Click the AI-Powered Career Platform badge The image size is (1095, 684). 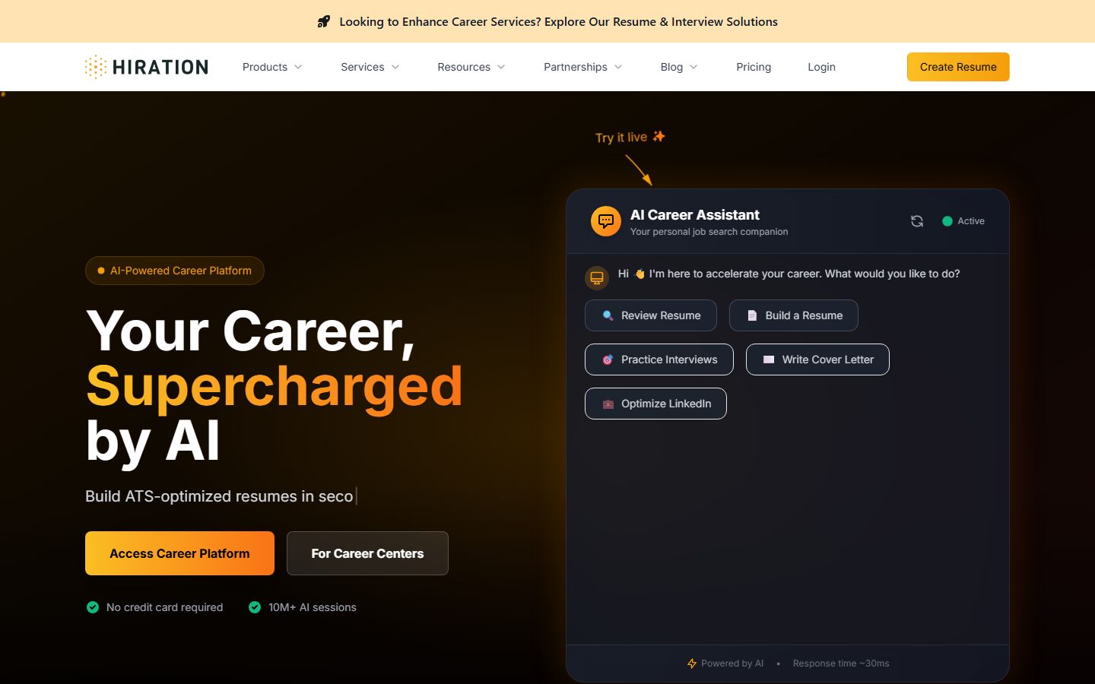pos(175,271)
